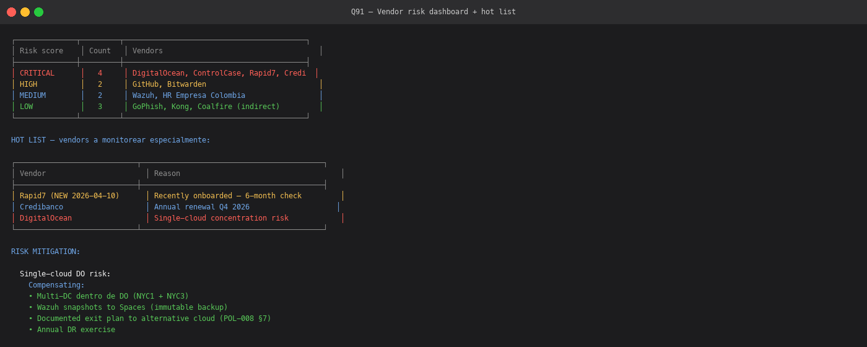Viewport: 867px width, 347px height.
Task: Click the 'CRITICAL' risk score cell
Action: [37, 73]
